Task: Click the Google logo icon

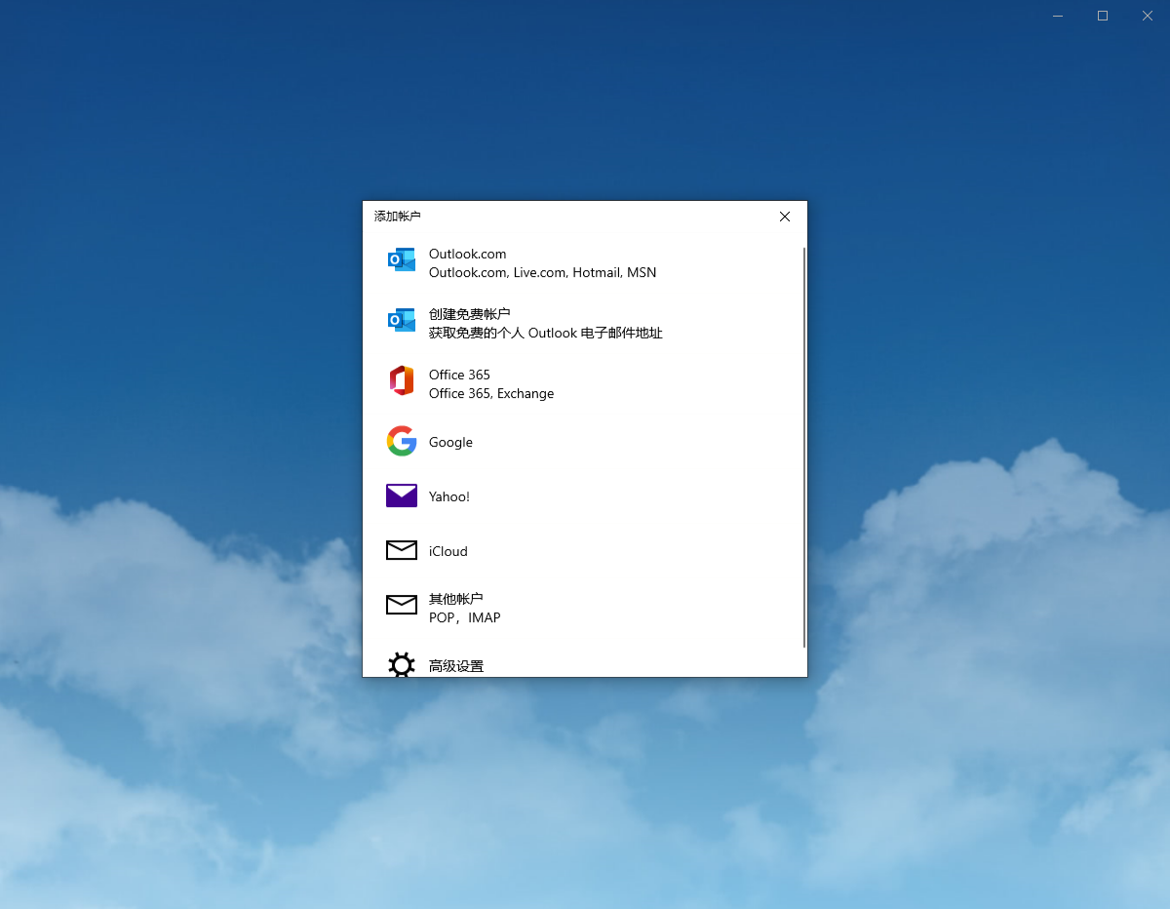Action: pyautogui.click(x=402, y=441)
